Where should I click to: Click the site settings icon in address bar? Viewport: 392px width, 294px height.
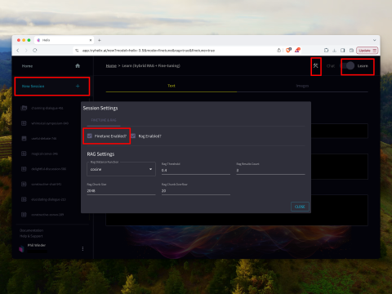coord(77,51)
